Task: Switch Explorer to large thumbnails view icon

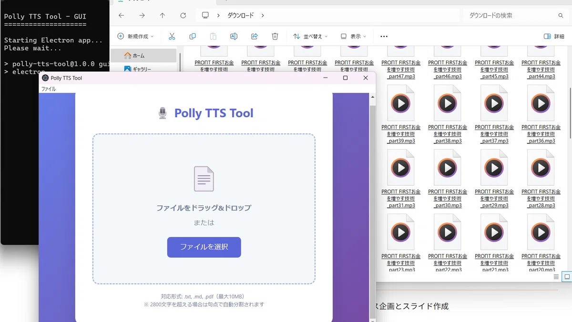Action: pyautogui.click(x=567, y=277)
